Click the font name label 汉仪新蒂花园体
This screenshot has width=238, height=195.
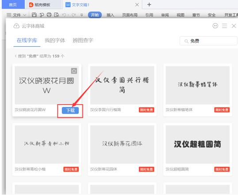point(104,169)
